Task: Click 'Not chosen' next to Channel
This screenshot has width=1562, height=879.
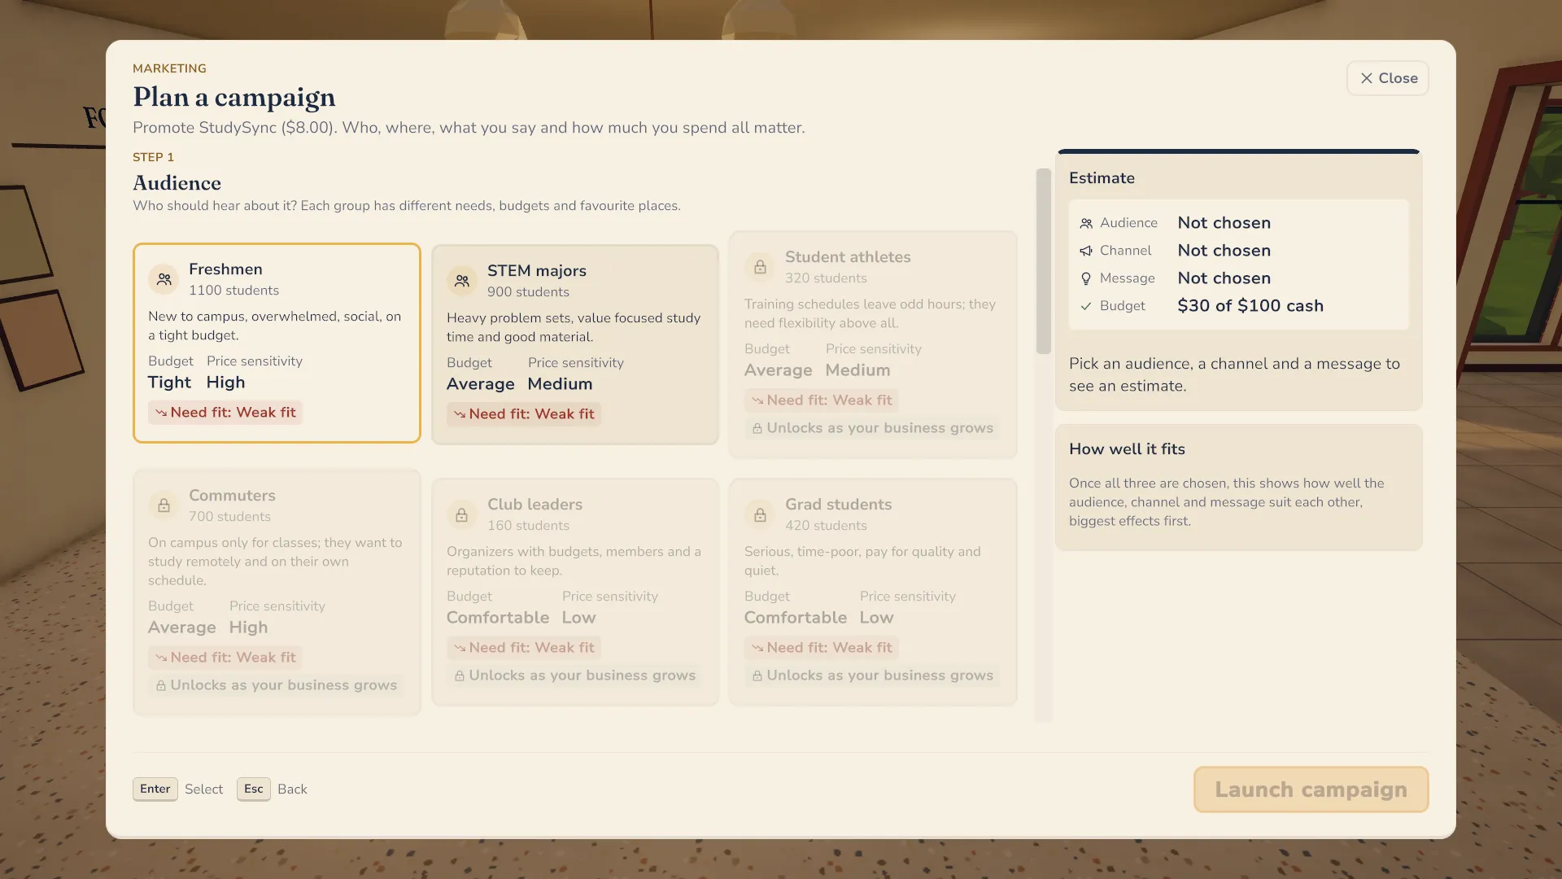Action: 1224,251
